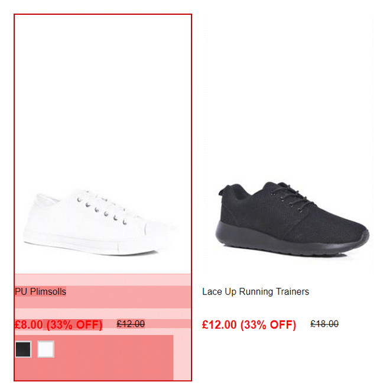
Task: Click the highlighted band right of PU Plimsolls title
Action: (x=128, y=297)
